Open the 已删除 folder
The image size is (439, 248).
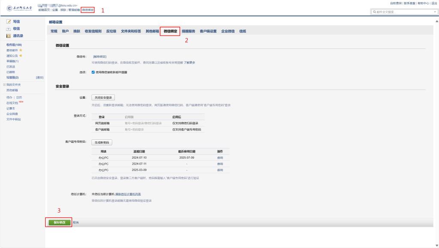11,72
